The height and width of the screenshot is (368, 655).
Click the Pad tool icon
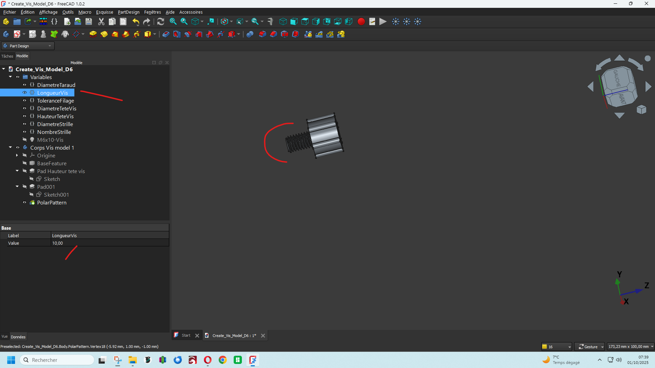93,34
